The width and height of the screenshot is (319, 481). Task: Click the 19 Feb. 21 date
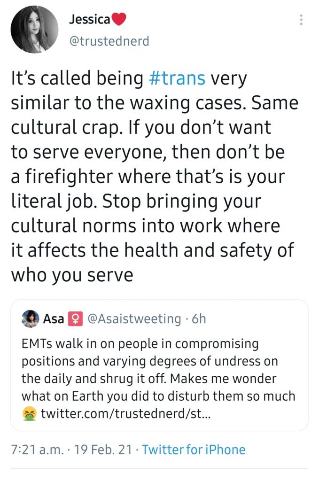pos(103,450)
